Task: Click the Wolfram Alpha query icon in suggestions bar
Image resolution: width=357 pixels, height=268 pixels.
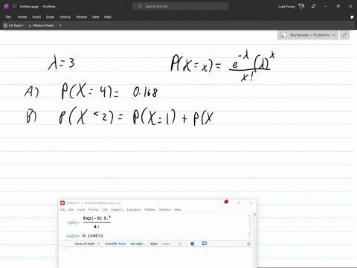Action: [180, 243]
